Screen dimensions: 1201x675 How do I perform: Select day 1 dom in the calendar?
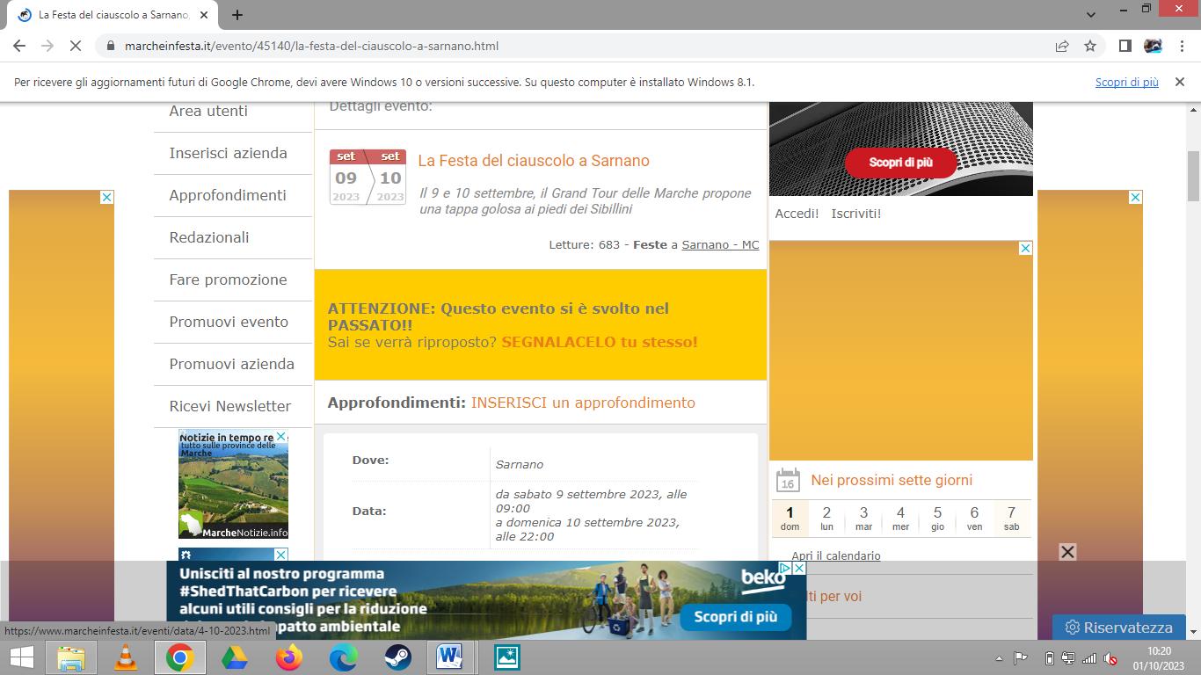point(790,518)
